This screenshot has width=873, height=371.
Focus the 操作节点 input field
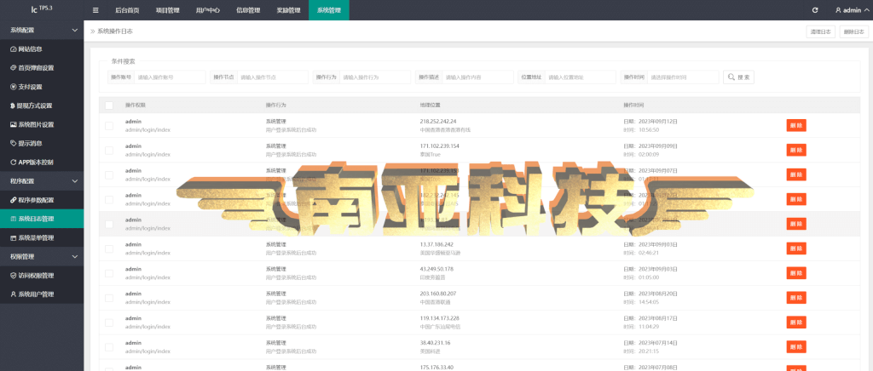[273, 77]
